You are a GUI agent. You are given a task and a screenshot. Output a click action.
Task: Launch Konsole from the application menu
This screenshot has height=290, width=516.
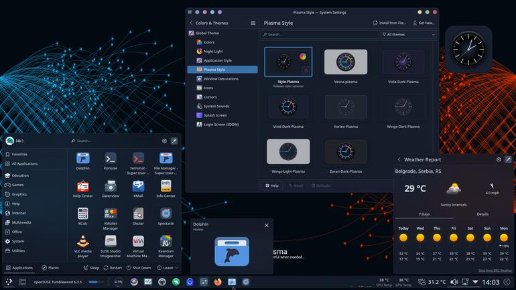click(111, 161)
